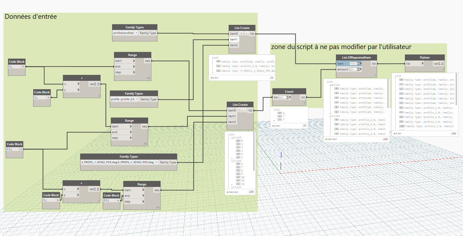Viewport: 463px width, 236px height.
Task: Click the code field containing 12;
Action: pos(13,149)
